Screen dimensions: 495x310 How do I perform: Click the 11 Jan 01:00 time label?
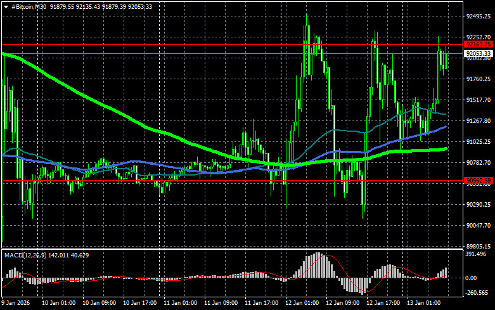tap(180, 303)
